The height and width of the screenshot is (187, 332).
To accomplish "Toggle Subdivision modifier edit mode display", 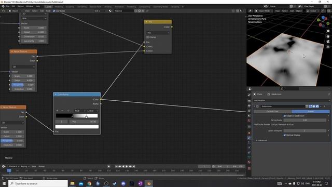I will coord(310,106).
